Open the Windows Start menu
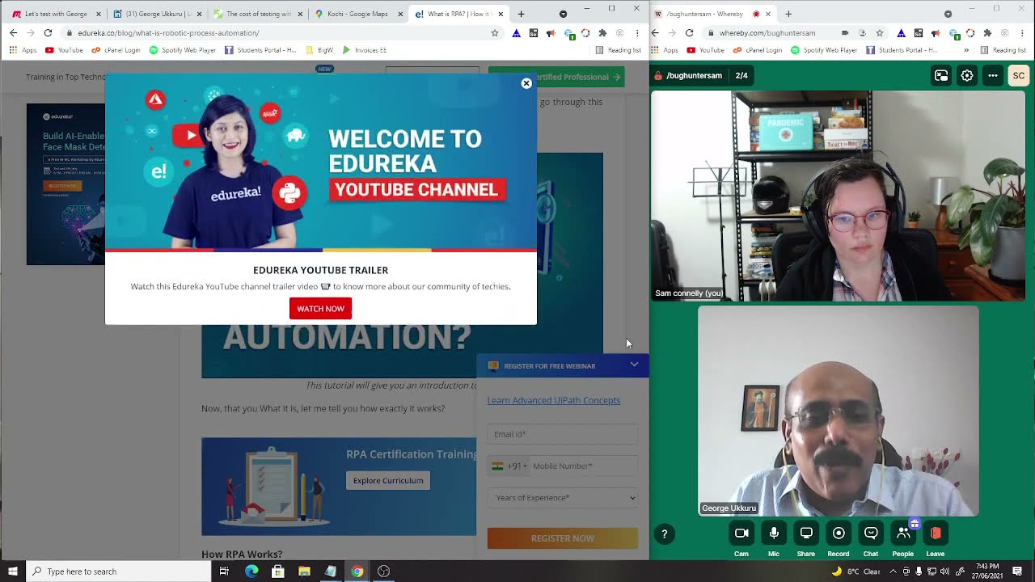1035x582 pixels. [x=12, y=571]
